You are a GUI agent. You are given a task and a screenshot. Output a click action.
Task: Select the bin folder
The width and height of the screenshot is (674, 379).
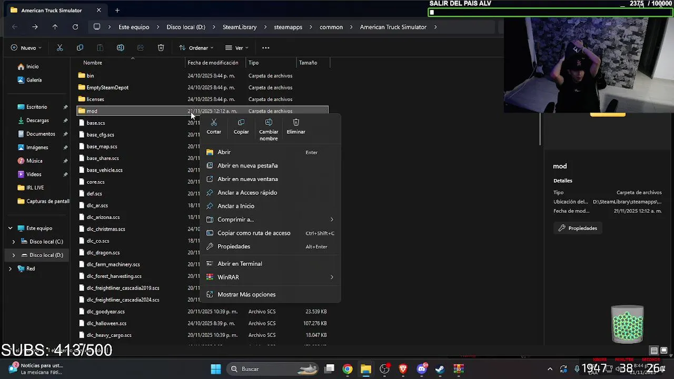click(x=90, y=76)
